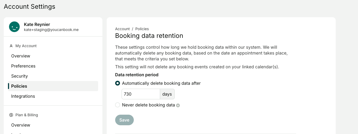The image size is (358, 134).
Task: Click the kate+staging@youcanbook.me email text
Action: [51, 30]
